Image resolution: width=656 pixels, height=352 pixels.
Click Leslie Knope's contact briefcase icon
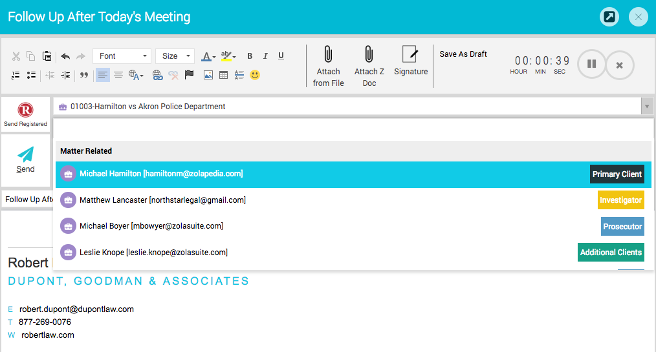point(68,252)
